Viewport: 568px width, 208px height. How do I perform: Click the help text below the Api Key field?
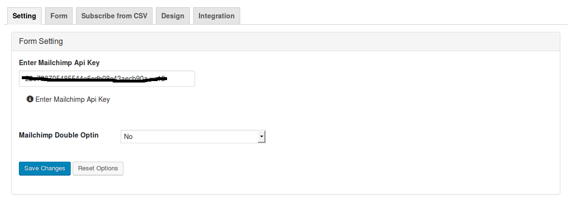point(73,99)
